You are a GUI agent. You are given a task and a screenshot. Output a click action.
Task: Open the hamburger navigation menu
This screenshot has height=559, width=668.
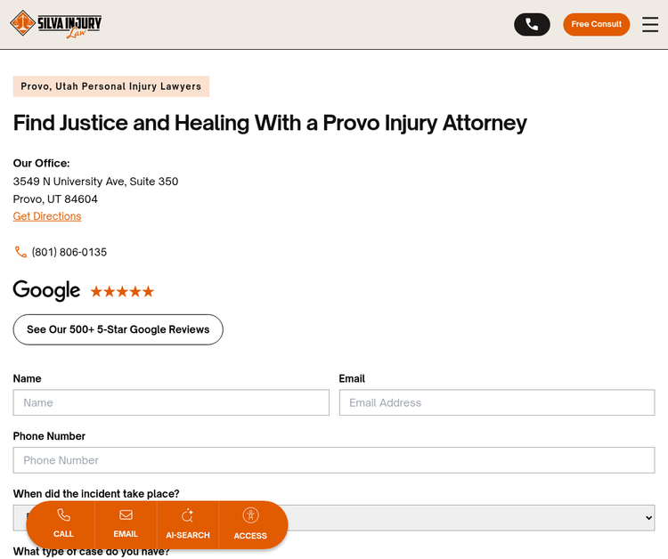tap(650, 24)
